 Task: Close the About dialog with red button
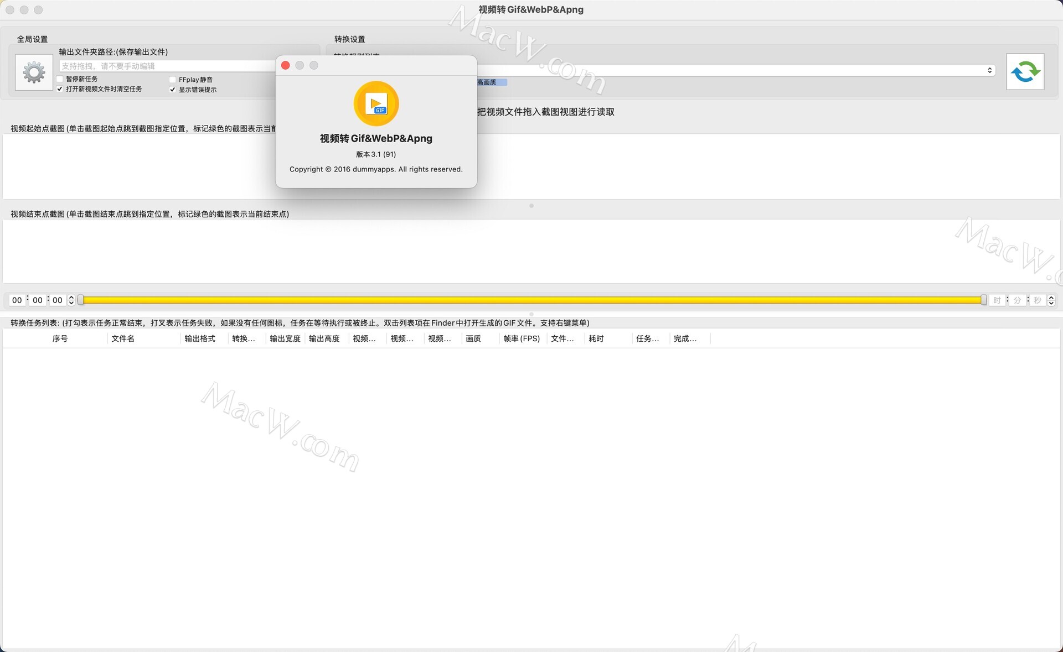tap(286, 65)
